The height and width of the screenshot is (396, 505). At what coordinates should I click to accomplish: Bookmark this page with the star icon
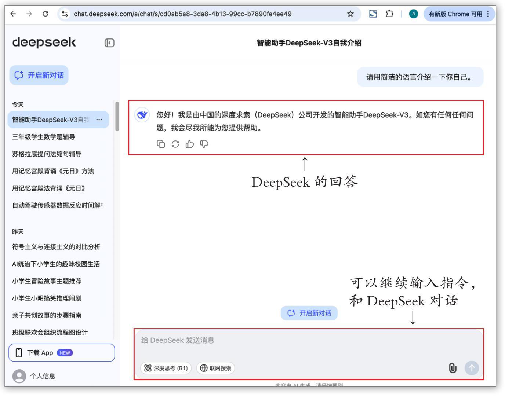(x=350, y=14)
